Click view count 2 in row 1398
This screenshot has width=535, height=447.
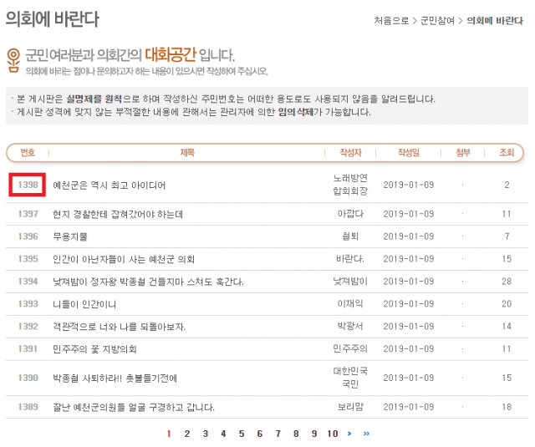(507, 185)
